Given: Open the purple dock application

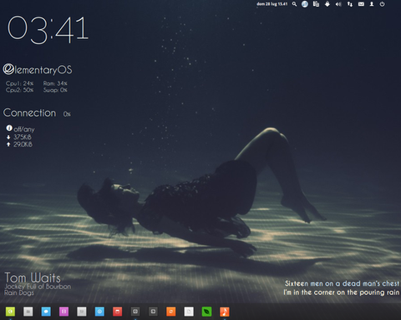Looking at the screenshot, I should coord(63,312).
